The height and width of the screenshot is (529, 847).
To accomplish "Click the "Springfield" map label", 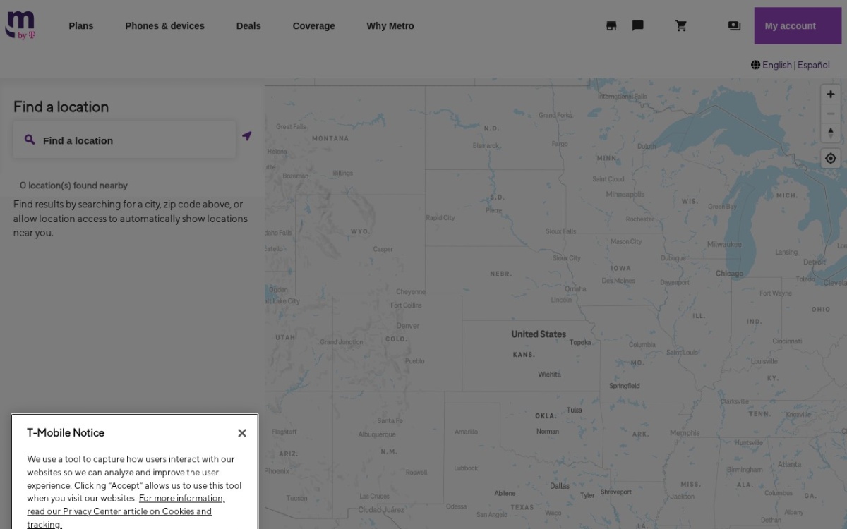I will tap(625, 386).
